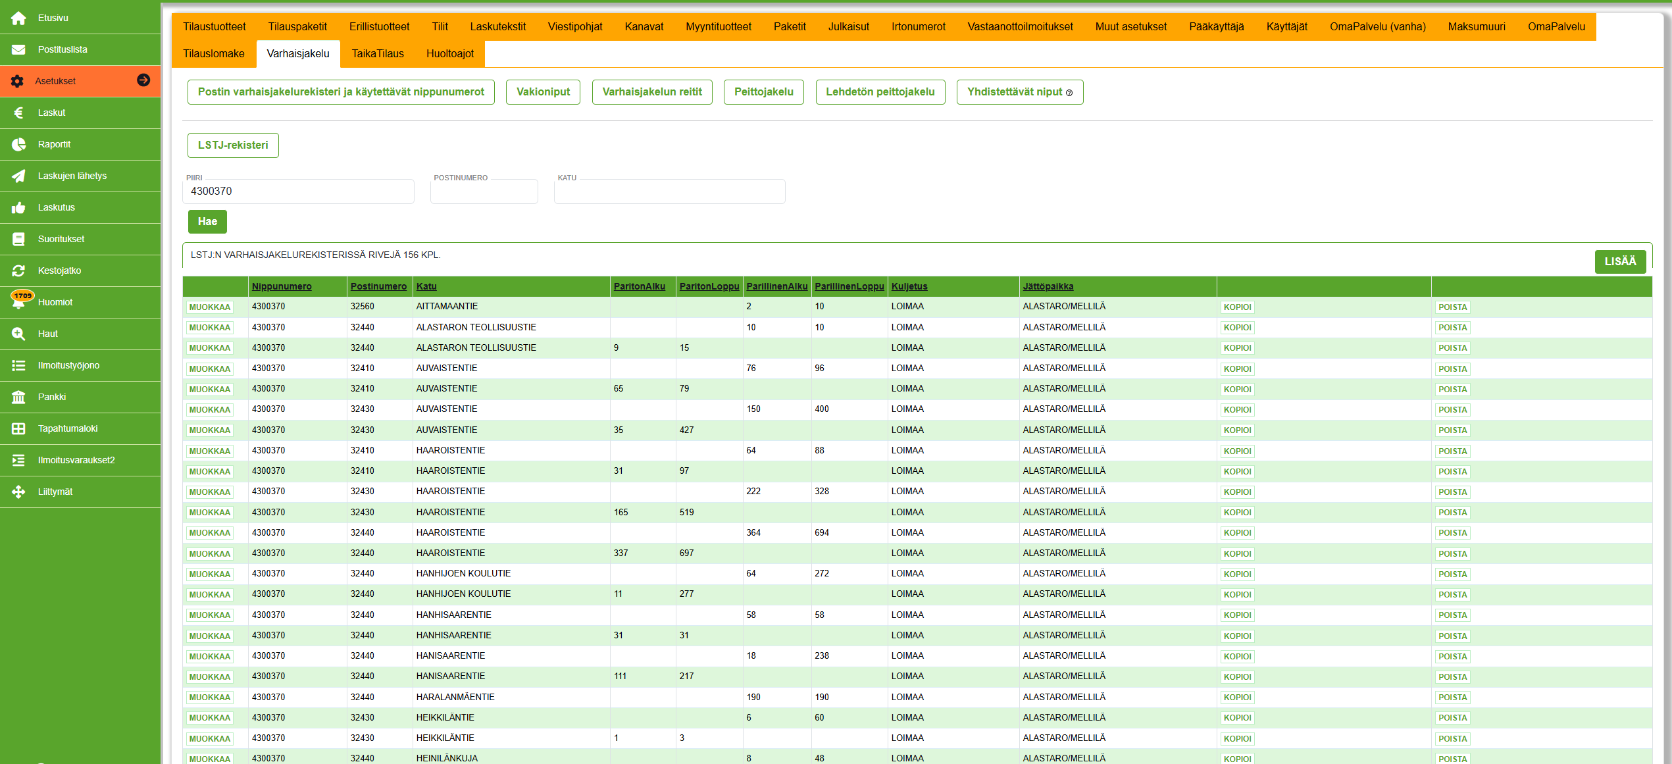Click the Vakioniput button

click(543, 92)
